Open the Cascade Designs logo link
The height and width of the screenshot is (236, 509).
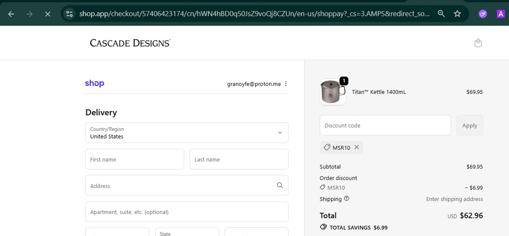[130, 43]
